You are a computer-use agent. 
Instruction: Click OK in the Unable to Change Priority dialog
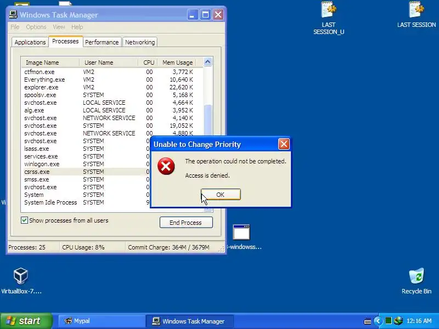click(x=221, y=195)
